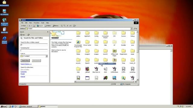Open the Help menu

47,23
